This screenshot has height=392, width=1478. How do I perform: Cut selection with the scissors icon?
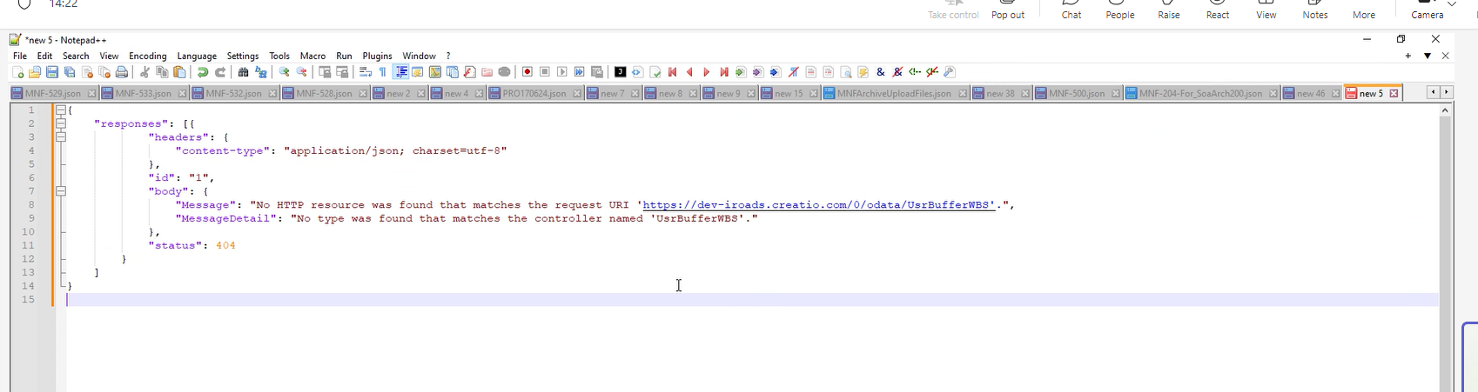tap(144, 72)
